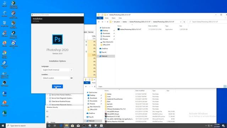This screenshot has height=128, width=227.
Task: Click back arrow in Windows Security
Action: (x=47, y=111)
